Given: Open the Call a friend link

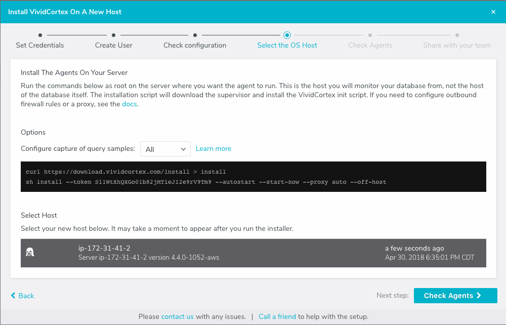Looking at the screenshot, I should 277,316.
